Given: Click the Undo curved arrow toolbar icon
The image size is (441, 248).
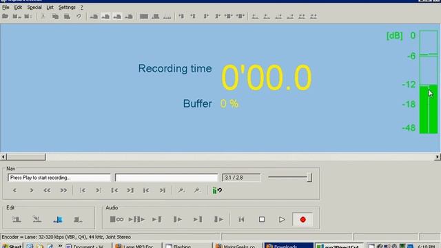Looking at the screenshot, I should pyautogui.click(x=79, y=17).
